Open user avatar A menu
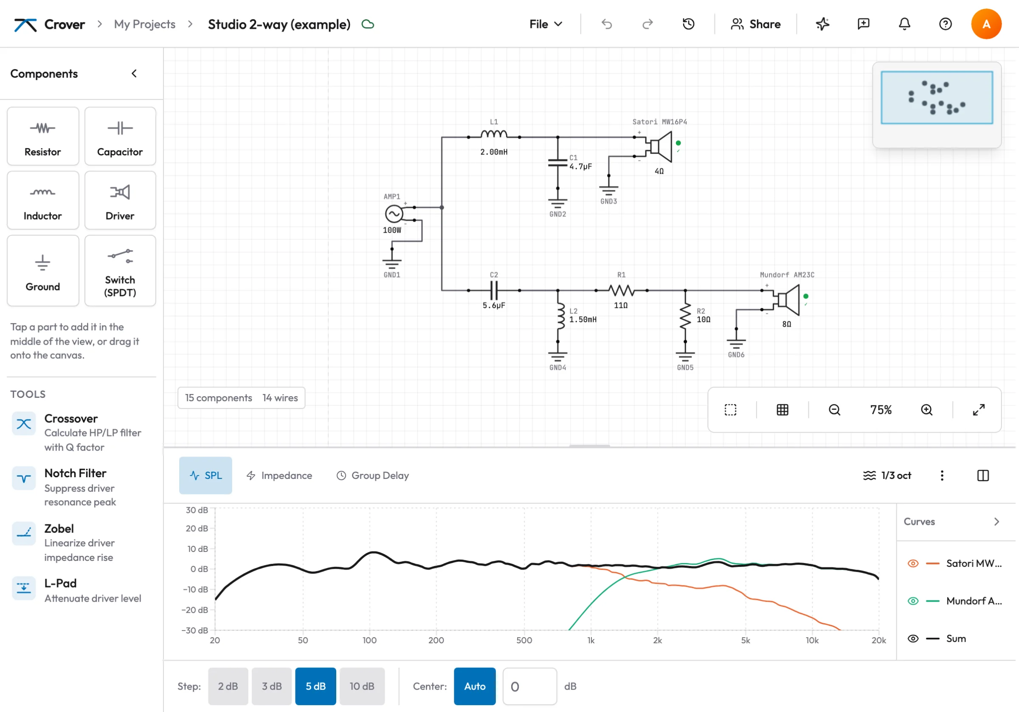1019x712 pixels. click(986, 24)
